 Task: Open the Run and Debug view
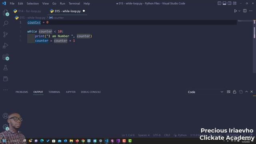tap(6, 46)
